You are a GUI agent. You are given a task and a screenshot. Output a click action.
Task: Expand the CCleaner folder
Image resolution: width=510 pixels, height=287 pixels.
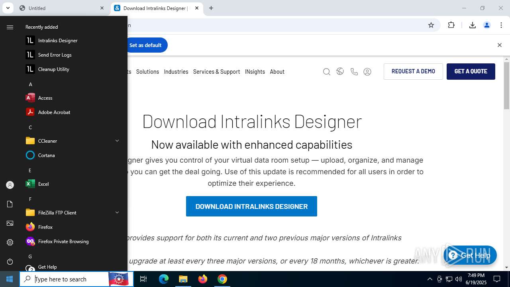[x=72, y=141]
